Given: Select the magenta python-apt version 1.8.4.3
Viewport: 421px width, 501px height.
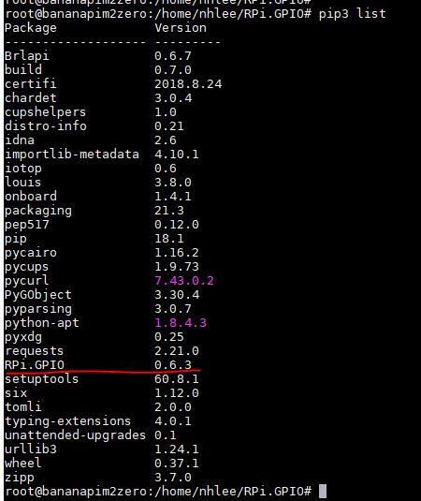Looking at the screenshot, I should (x=181, y=323).
